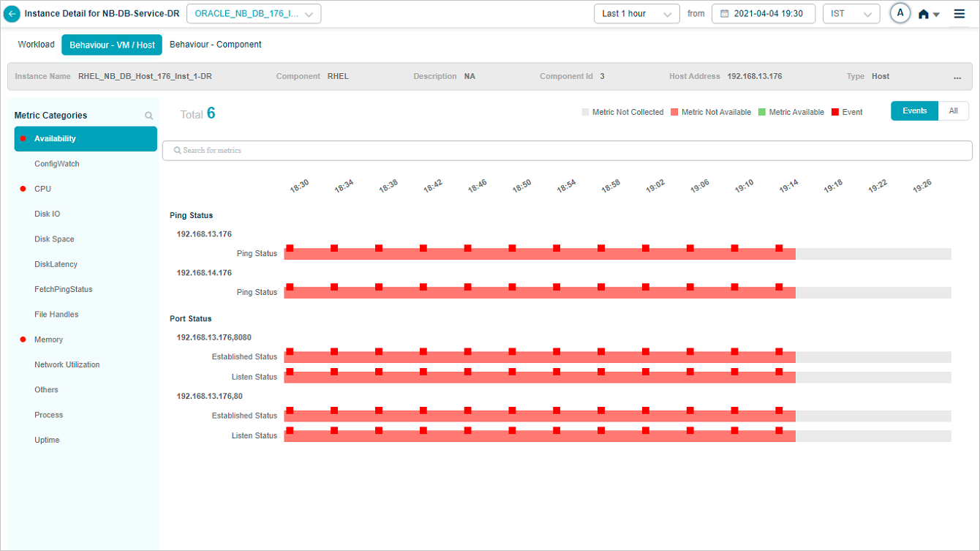The height and width of the screenshot is (551, 980).
Task: Open the user avatar A icon
Action: [x=900, y=13]
